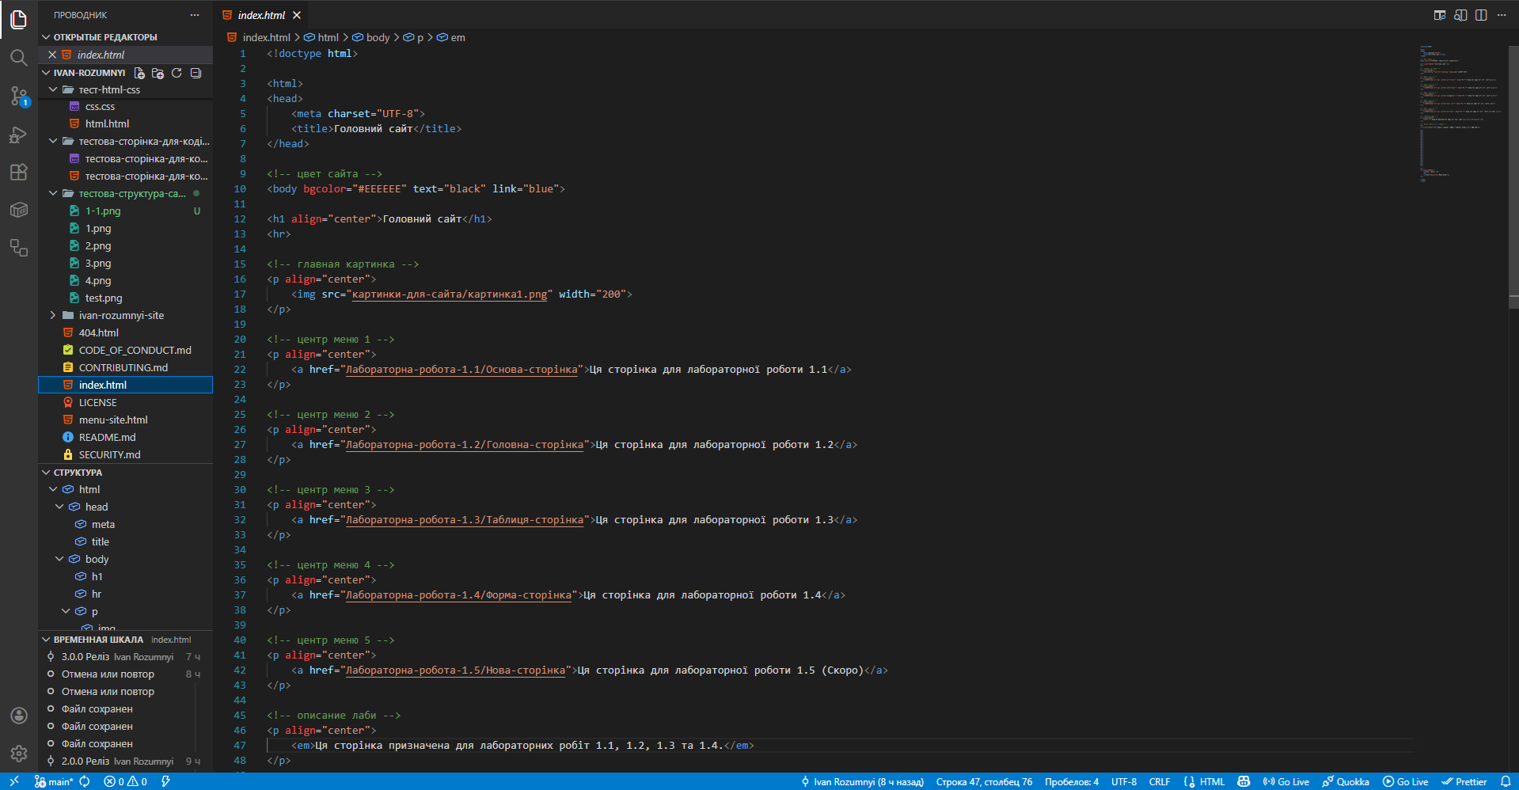Toggle the Go Live server with broadcast icon
1519x790 pixels.
[1285, 781]
